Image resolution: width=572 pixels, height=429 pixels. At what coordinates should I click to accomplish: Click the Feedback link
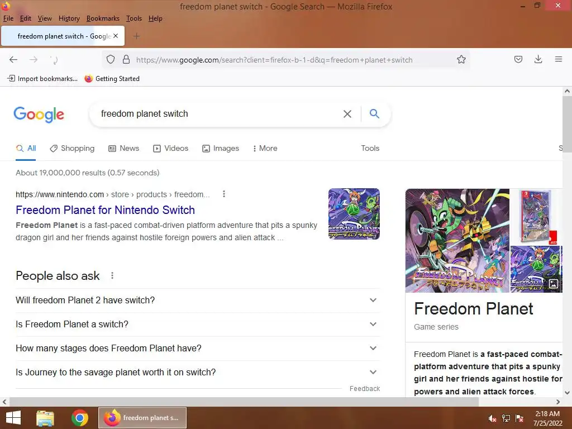(x=365, y=389)
